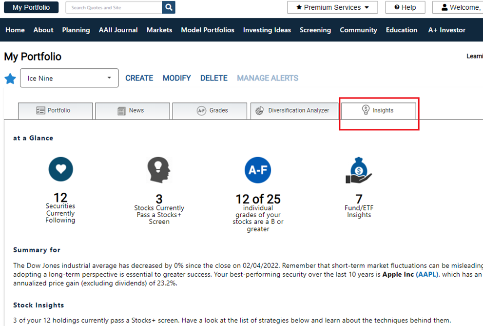This screenshot has height=326, width=483.
Task: Click the blue A-F grades circle icon
Action: 258,170
